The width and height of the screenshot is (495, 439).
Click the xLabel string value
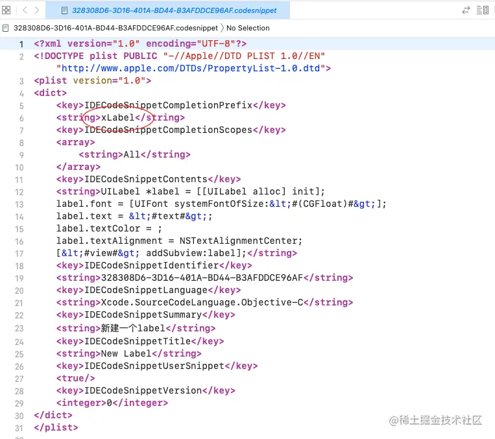pyautogui.click(x=117, y=117)
